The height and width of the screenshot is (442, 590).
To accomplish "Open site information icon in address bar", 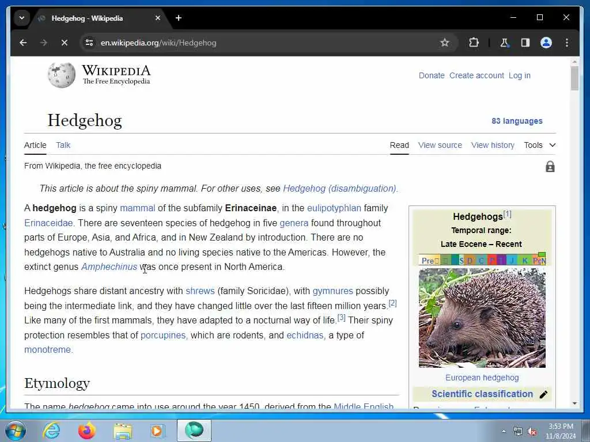I will [89, 43].
